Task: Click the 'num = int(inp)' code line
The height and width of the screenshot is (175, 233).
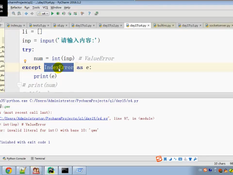Action: click(x=54, y=58)
